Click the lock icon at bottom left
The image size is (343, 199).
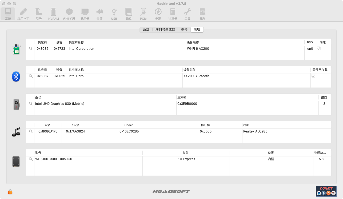tap(10, 192)
